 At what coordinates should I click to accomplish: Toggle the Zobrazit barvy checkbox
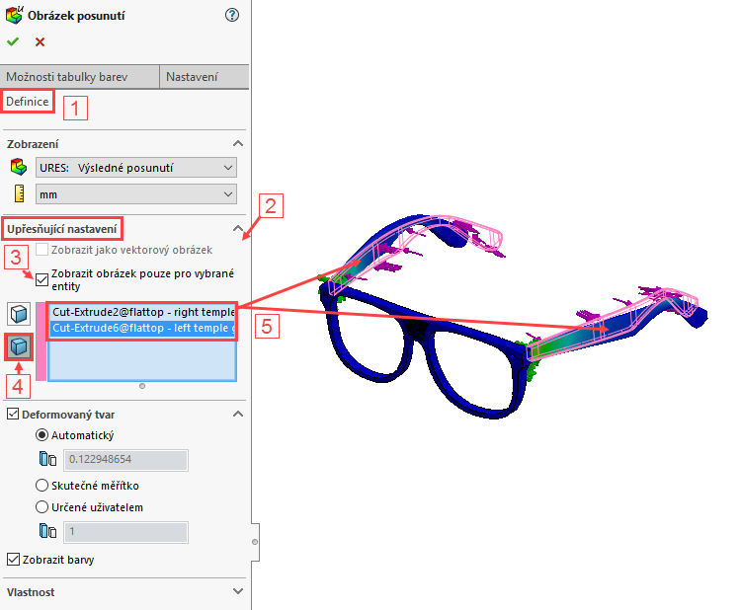[13, 559]
